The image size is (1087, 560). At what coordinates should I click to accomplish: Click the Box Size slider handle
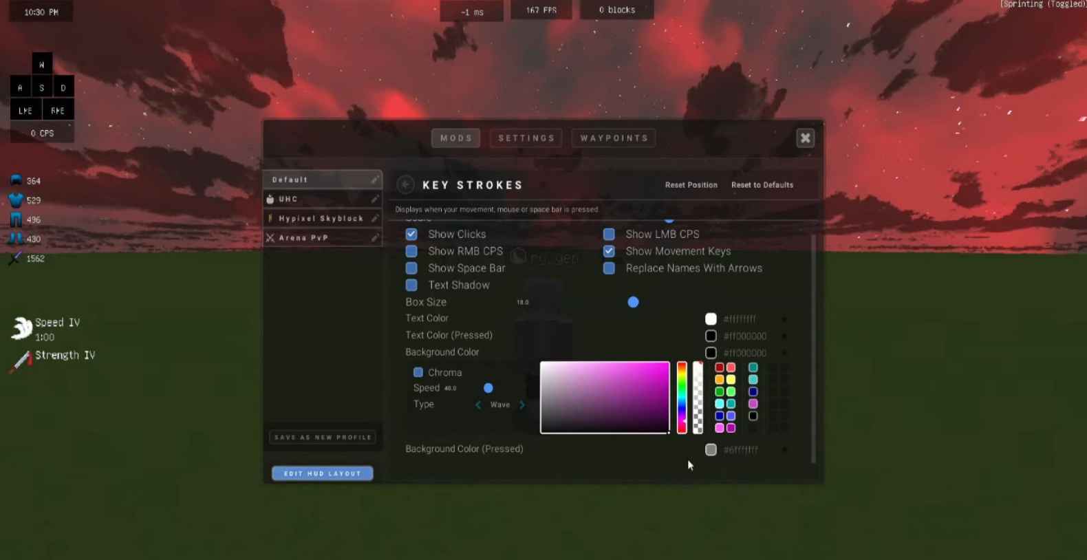633,302
